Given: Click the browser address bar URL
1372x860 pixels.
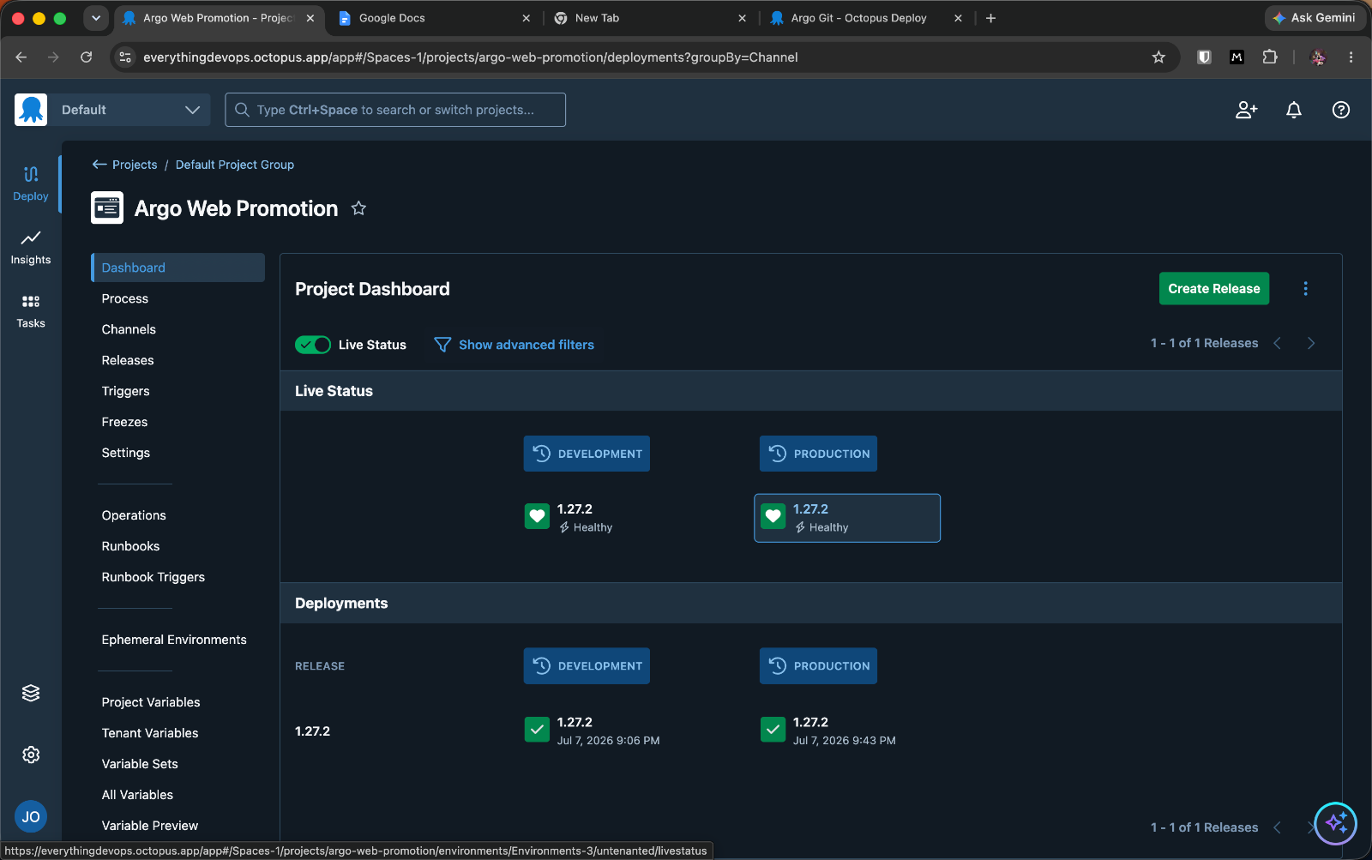Looking at the screenshot, I should tap(470, 57).
